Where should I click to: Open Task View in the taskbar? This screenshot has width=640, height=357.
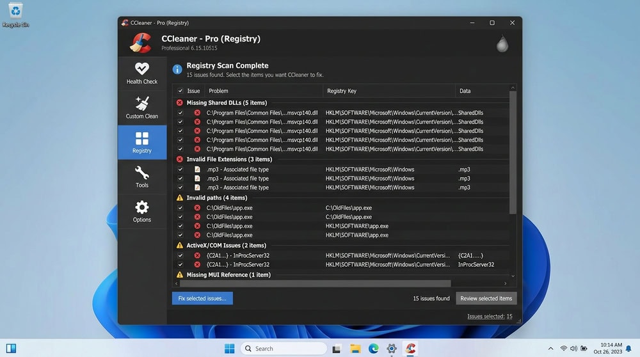[337, 349]
